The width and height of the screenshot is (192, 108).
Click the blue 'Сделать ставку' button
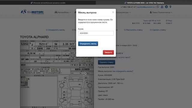pos(106,62)
